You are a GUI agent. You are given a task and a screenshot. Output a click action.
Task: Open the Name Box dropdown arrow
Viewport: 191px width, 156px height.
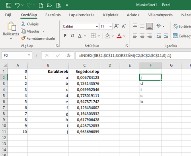click(x=29, y=55)
